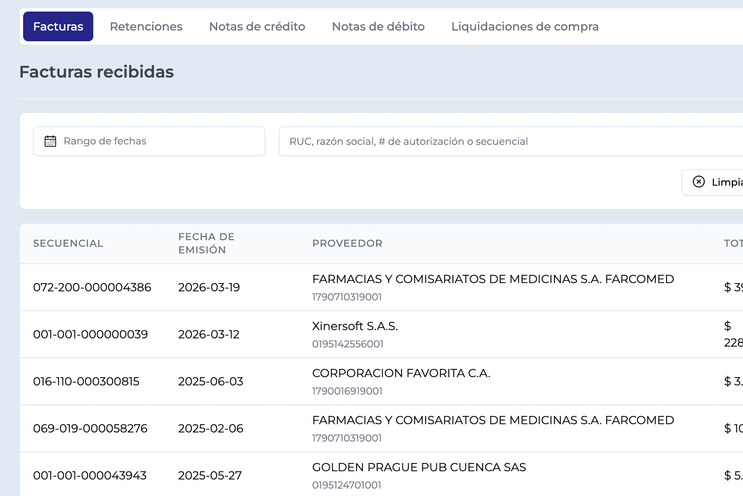
Task: Click GOLDEN PRAGUE PUB CUENCA SAS provider
Action: click(419, 467)
